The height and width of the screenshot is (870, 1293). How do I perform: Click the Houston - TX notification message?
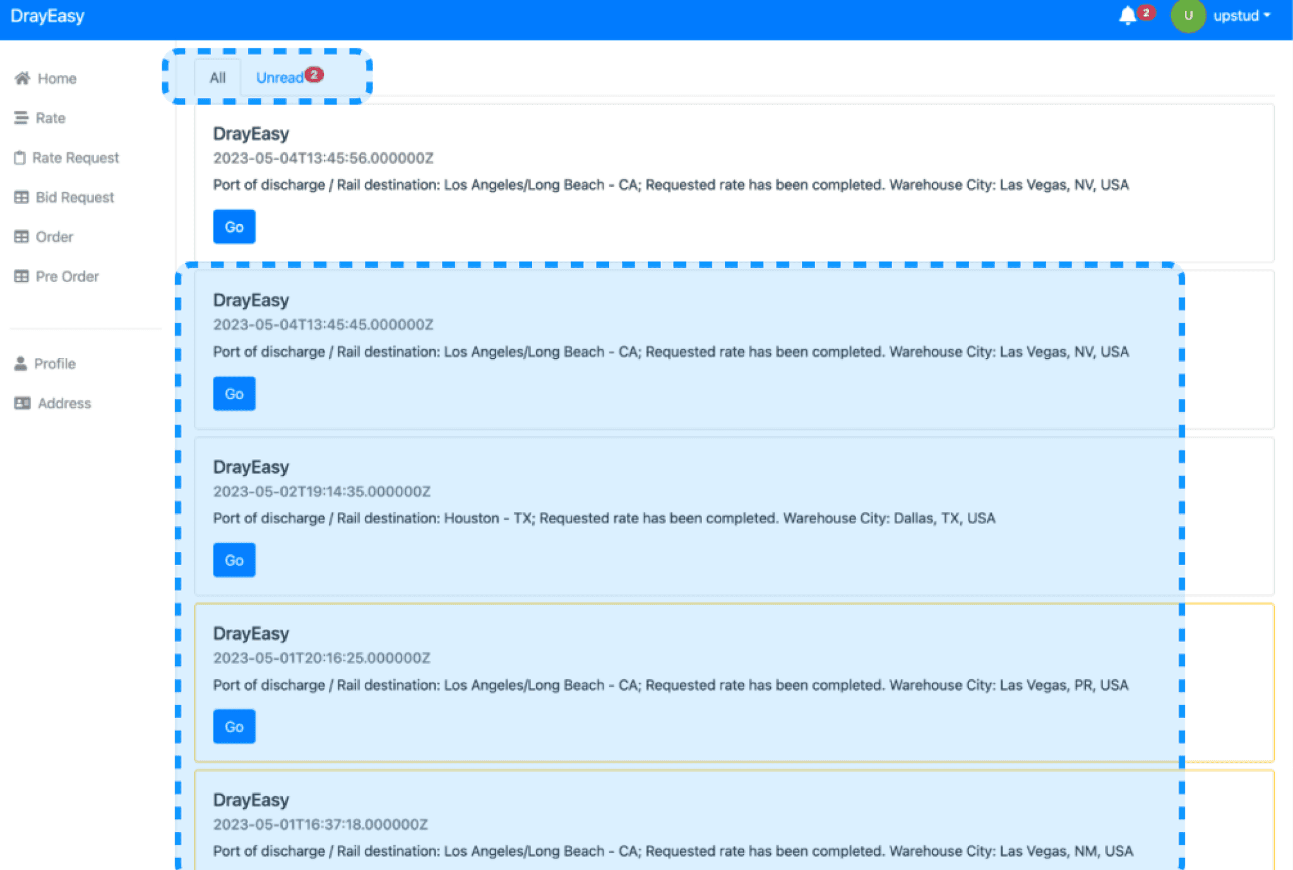pos(604,518)
